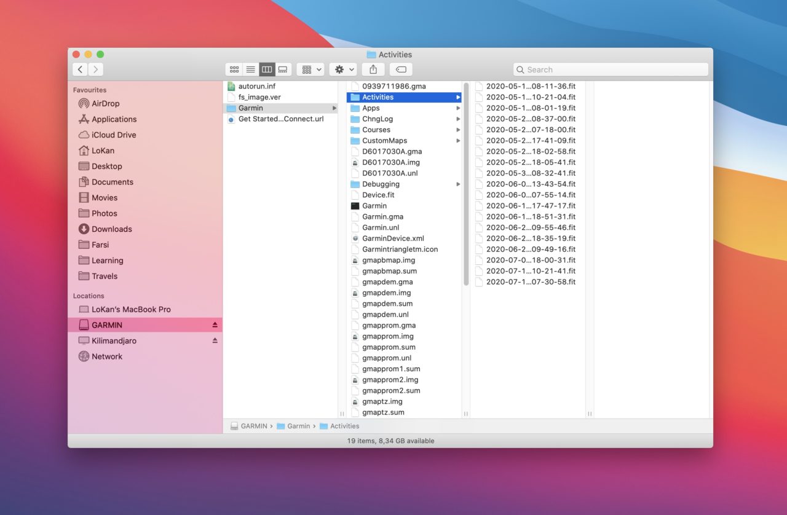Select Garmin folder in first column
Screen dimensions: 787x515
pyautogui.click(x=281, y=108)
